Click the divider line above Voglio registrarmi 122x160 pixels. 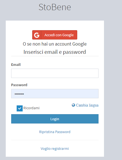pyautogui.click(x=55, y=140)
